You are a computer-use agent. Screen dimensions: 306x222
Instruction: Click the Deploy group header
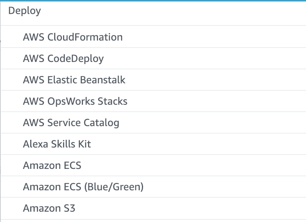click(x=24, y=11)
